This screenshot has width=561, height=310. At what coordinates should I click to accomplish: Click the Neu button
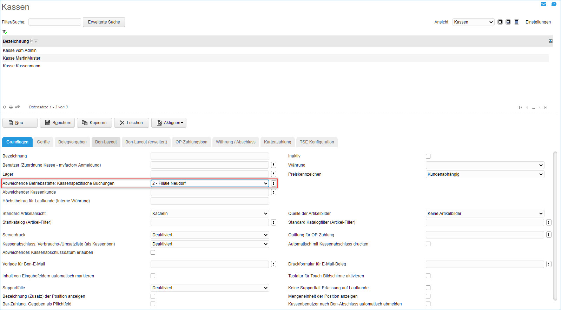click(x=20, y=123)
